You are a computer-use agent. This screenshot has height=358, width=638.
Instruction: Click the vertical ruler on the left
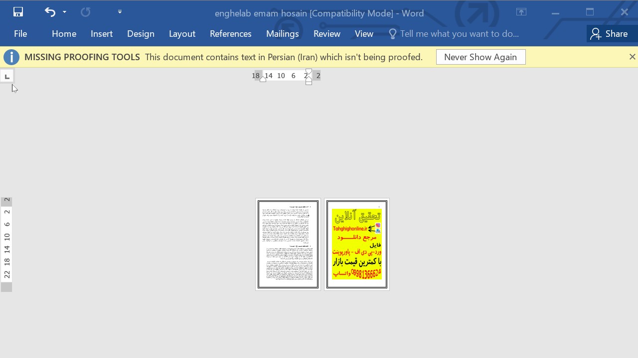pyautogui.click(x=6, y=244)
